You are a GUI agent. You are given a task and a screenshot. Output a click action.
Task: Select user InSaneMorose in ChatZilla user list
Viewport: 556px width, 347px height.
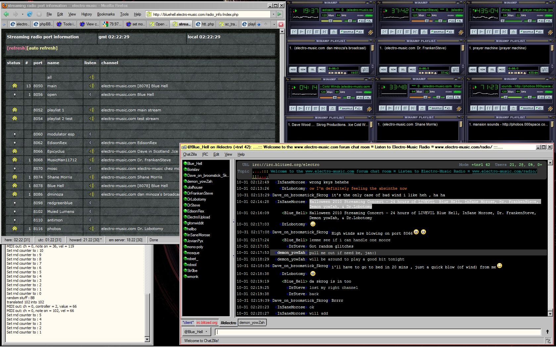[x=199, y=235]
